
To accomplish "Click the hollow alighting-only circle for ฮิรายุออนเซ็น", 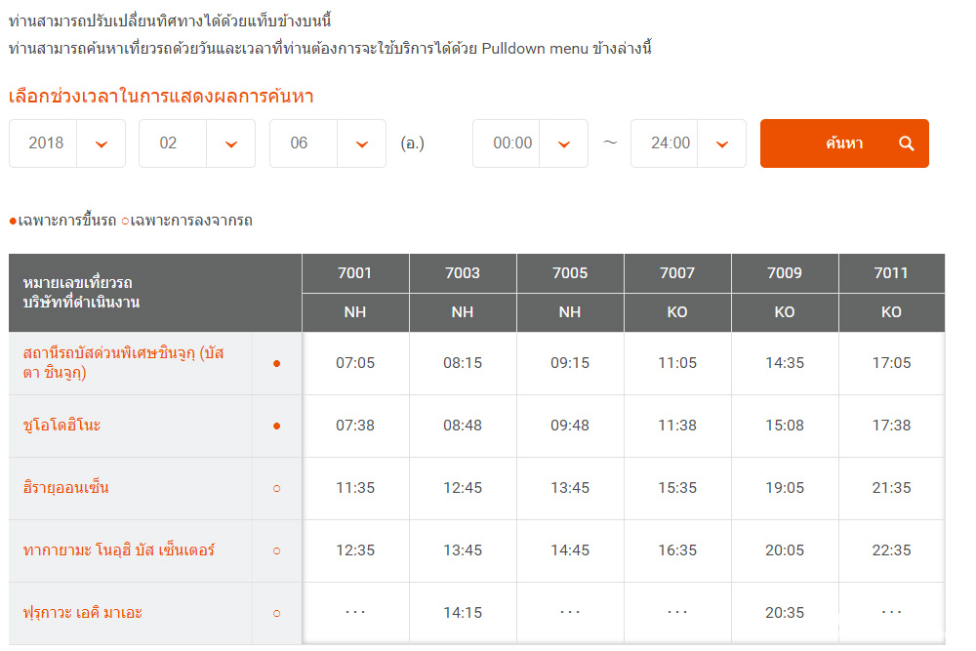I will (276, 488).
